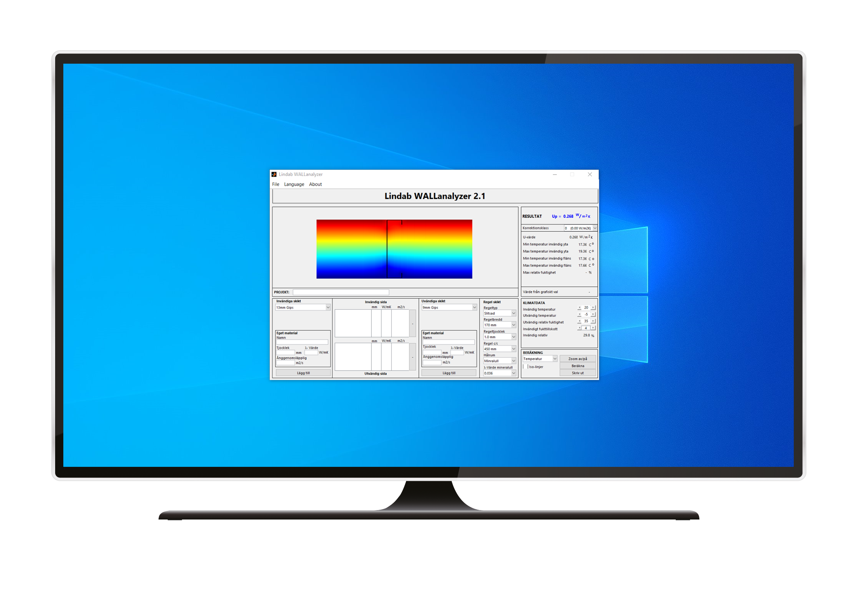The height and width of the screenshot is (595, 851).
Task: Expand the Regeltyp Slitsad dropdown
Action: [514, 313]
